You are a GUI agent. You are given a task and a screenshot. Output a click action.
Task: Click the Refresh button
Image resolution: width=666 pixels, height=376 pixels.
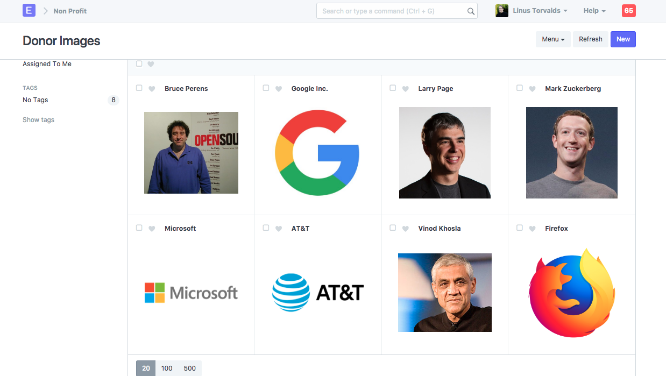pos(591,39)
